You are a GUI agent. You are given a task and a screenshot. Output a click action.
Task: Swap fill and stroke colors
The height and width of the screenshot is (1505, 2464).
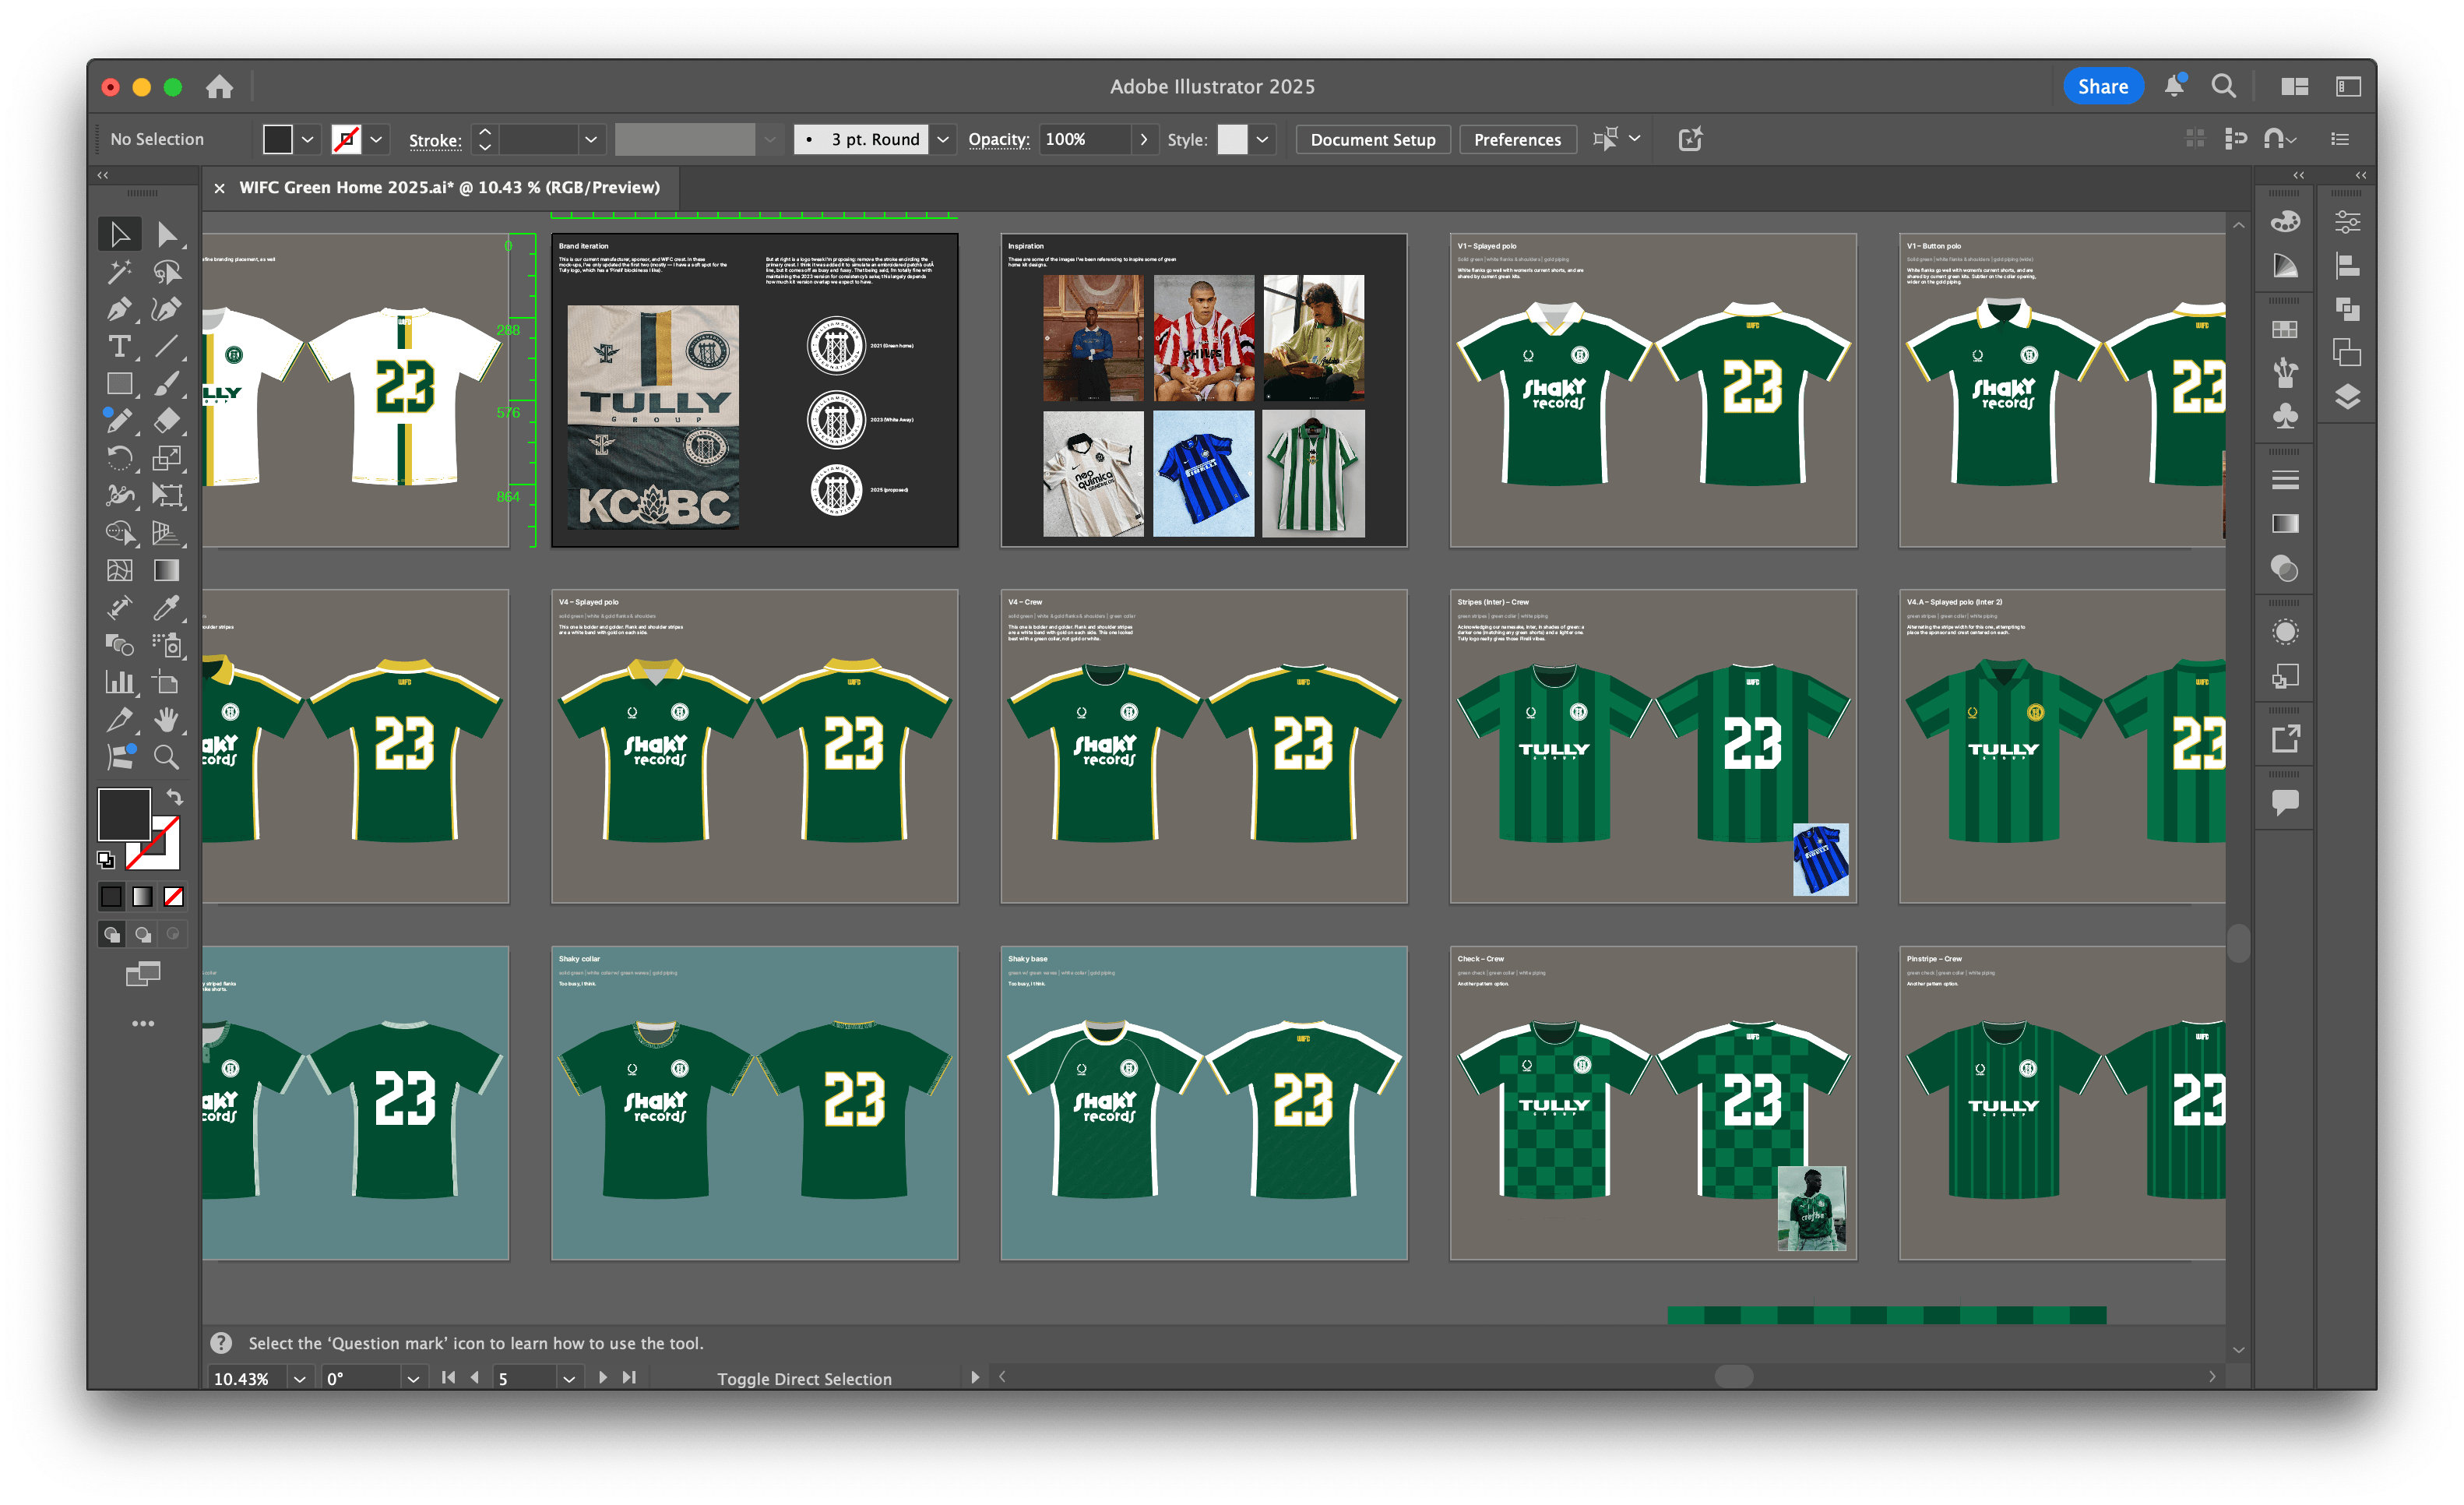tap(175, 797)
